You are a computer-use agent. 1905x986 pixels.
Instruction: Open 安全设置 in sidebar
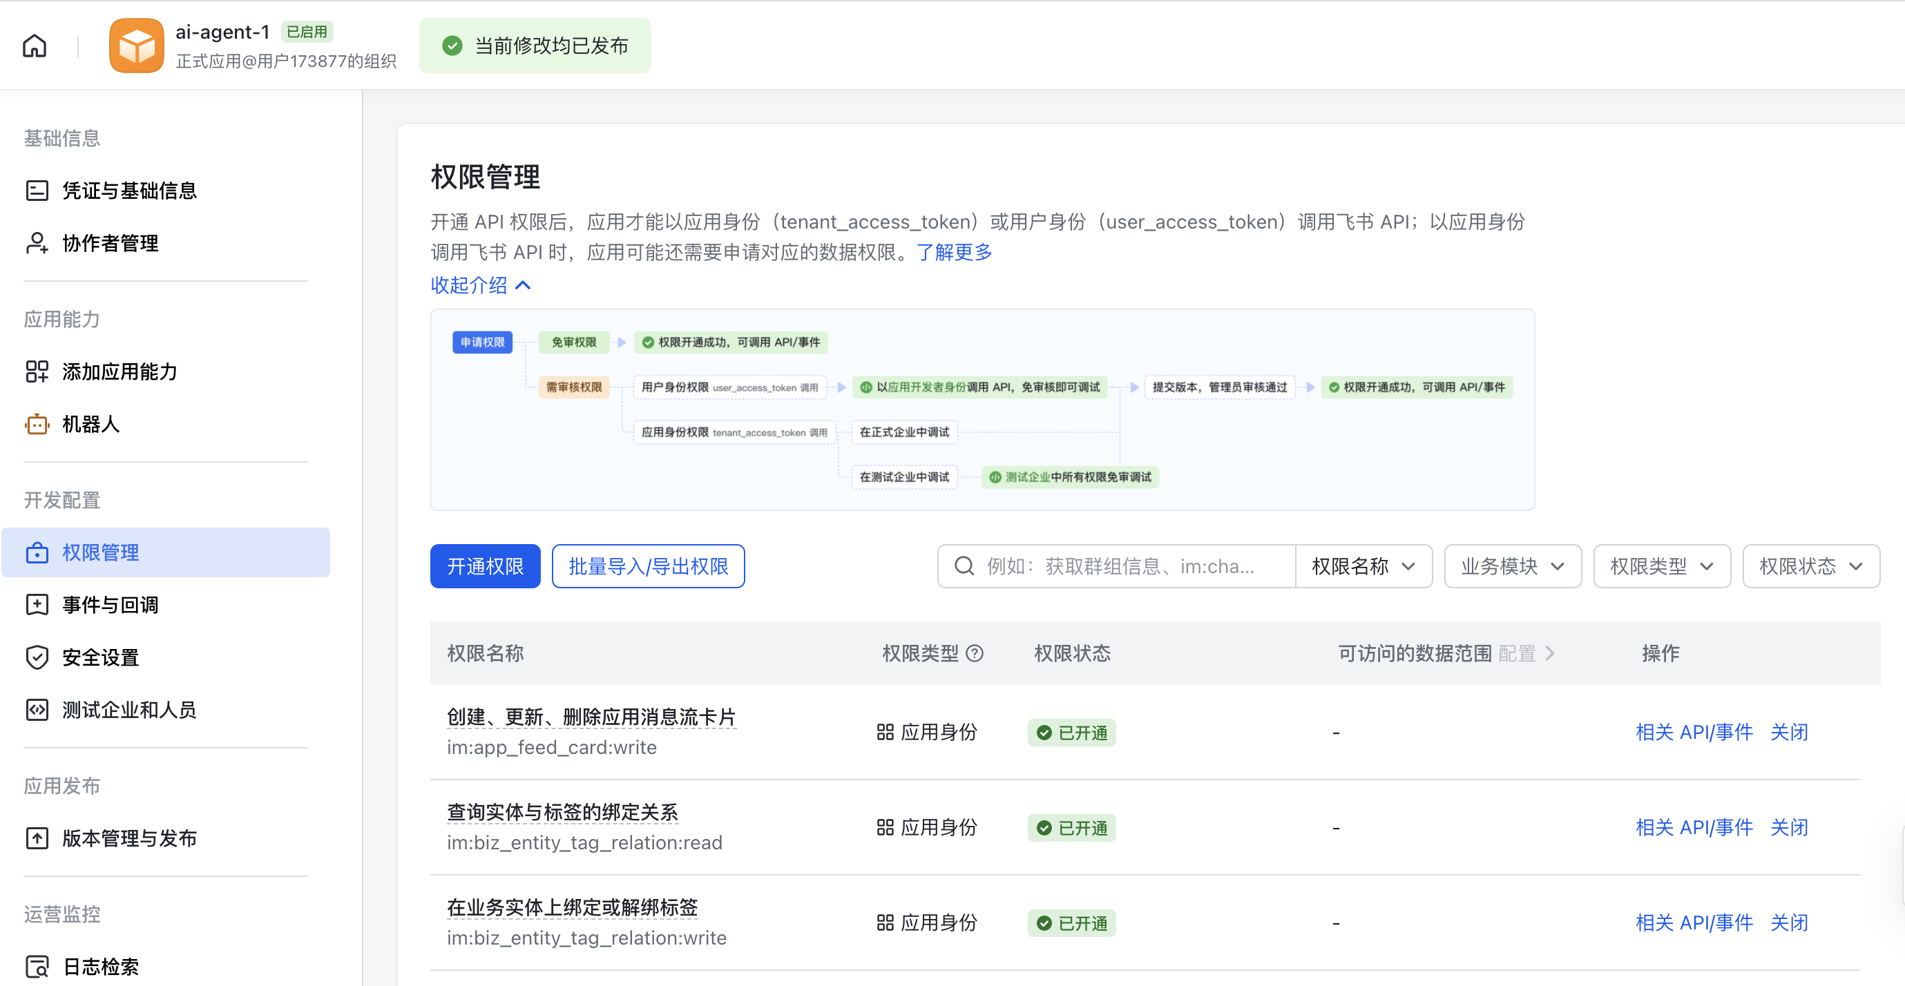pyautogui.click(x=166, y=657)
